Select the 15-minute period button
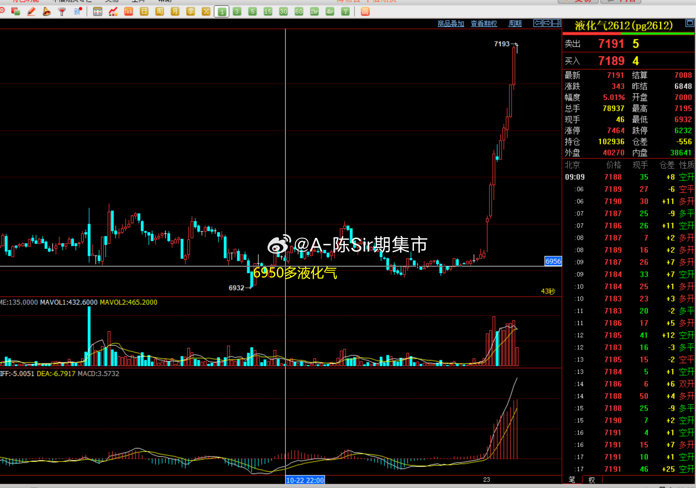This screenshot has height=488, width=696. (x=268, y=12)
